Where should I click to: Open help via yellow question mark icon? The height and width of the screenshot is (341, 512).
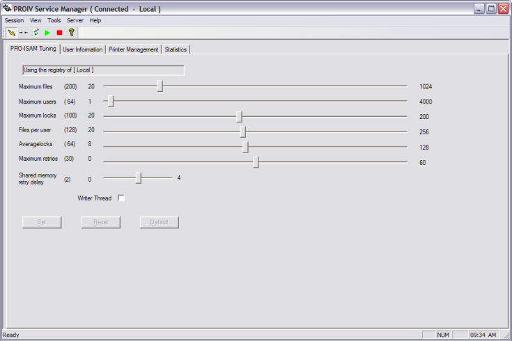point(72,33)
